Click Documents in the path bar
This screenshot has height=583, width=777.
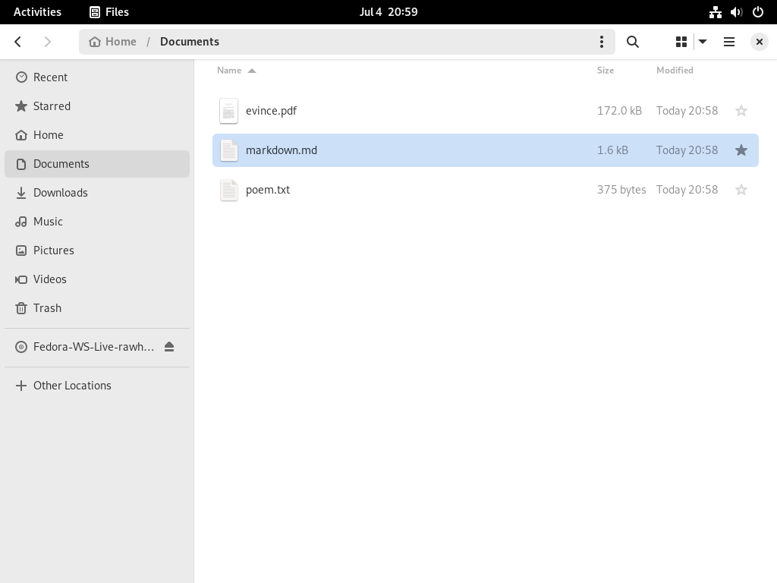189,42
